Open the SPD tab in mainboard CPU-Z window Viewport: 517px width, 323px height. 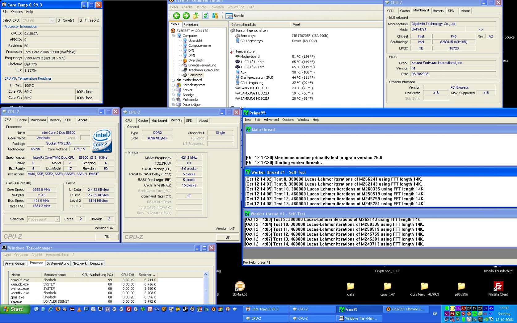point(451,11)
